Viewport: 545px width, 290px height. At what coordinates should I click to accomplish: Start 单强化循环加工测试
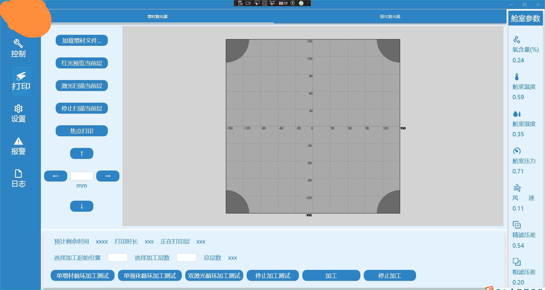(x=150, y=275)
